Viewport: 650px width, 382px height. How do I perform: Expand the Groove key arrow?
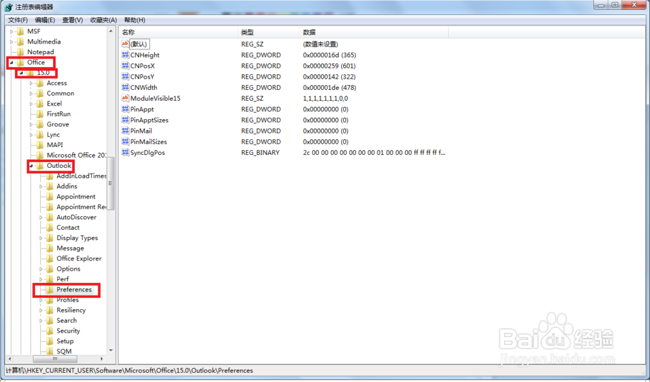tap(31, 124)
